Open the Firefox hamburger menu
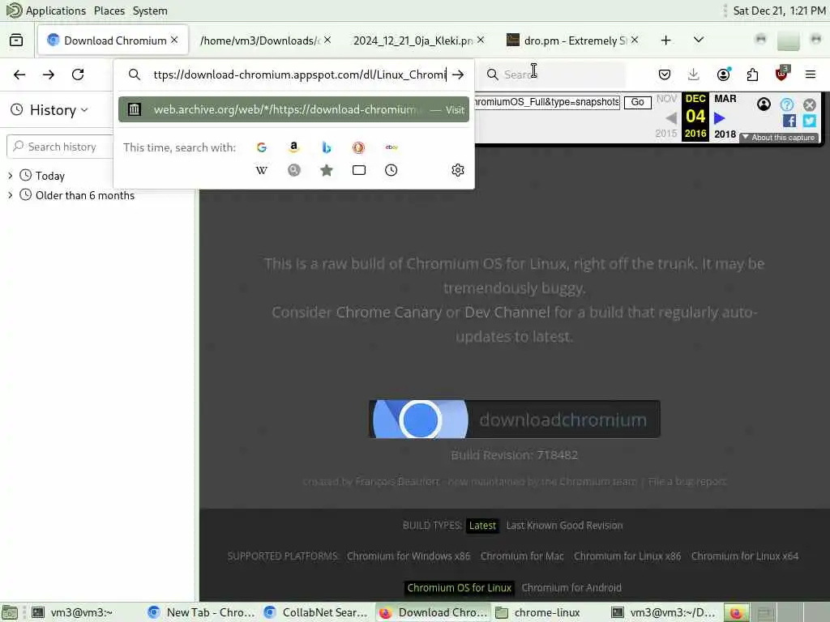The width and height of the screenshot is (830, 622). click(811, 75)
